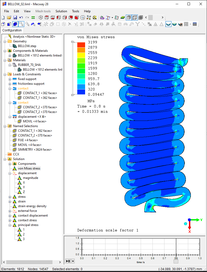Image resolution: width=207 pixels, height=272 pixels.
Task: Toggle the deformed view button
Action: 168,24
